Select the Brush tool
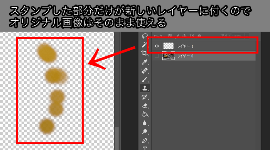Image resolution: width=270 pixels, height=150 pixels. [x=145, y=79]
